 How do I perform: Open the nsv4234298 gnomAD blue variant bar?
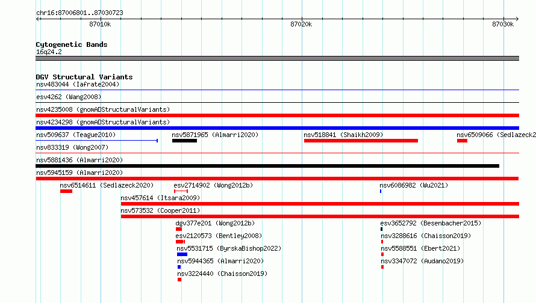coord(277,128)
